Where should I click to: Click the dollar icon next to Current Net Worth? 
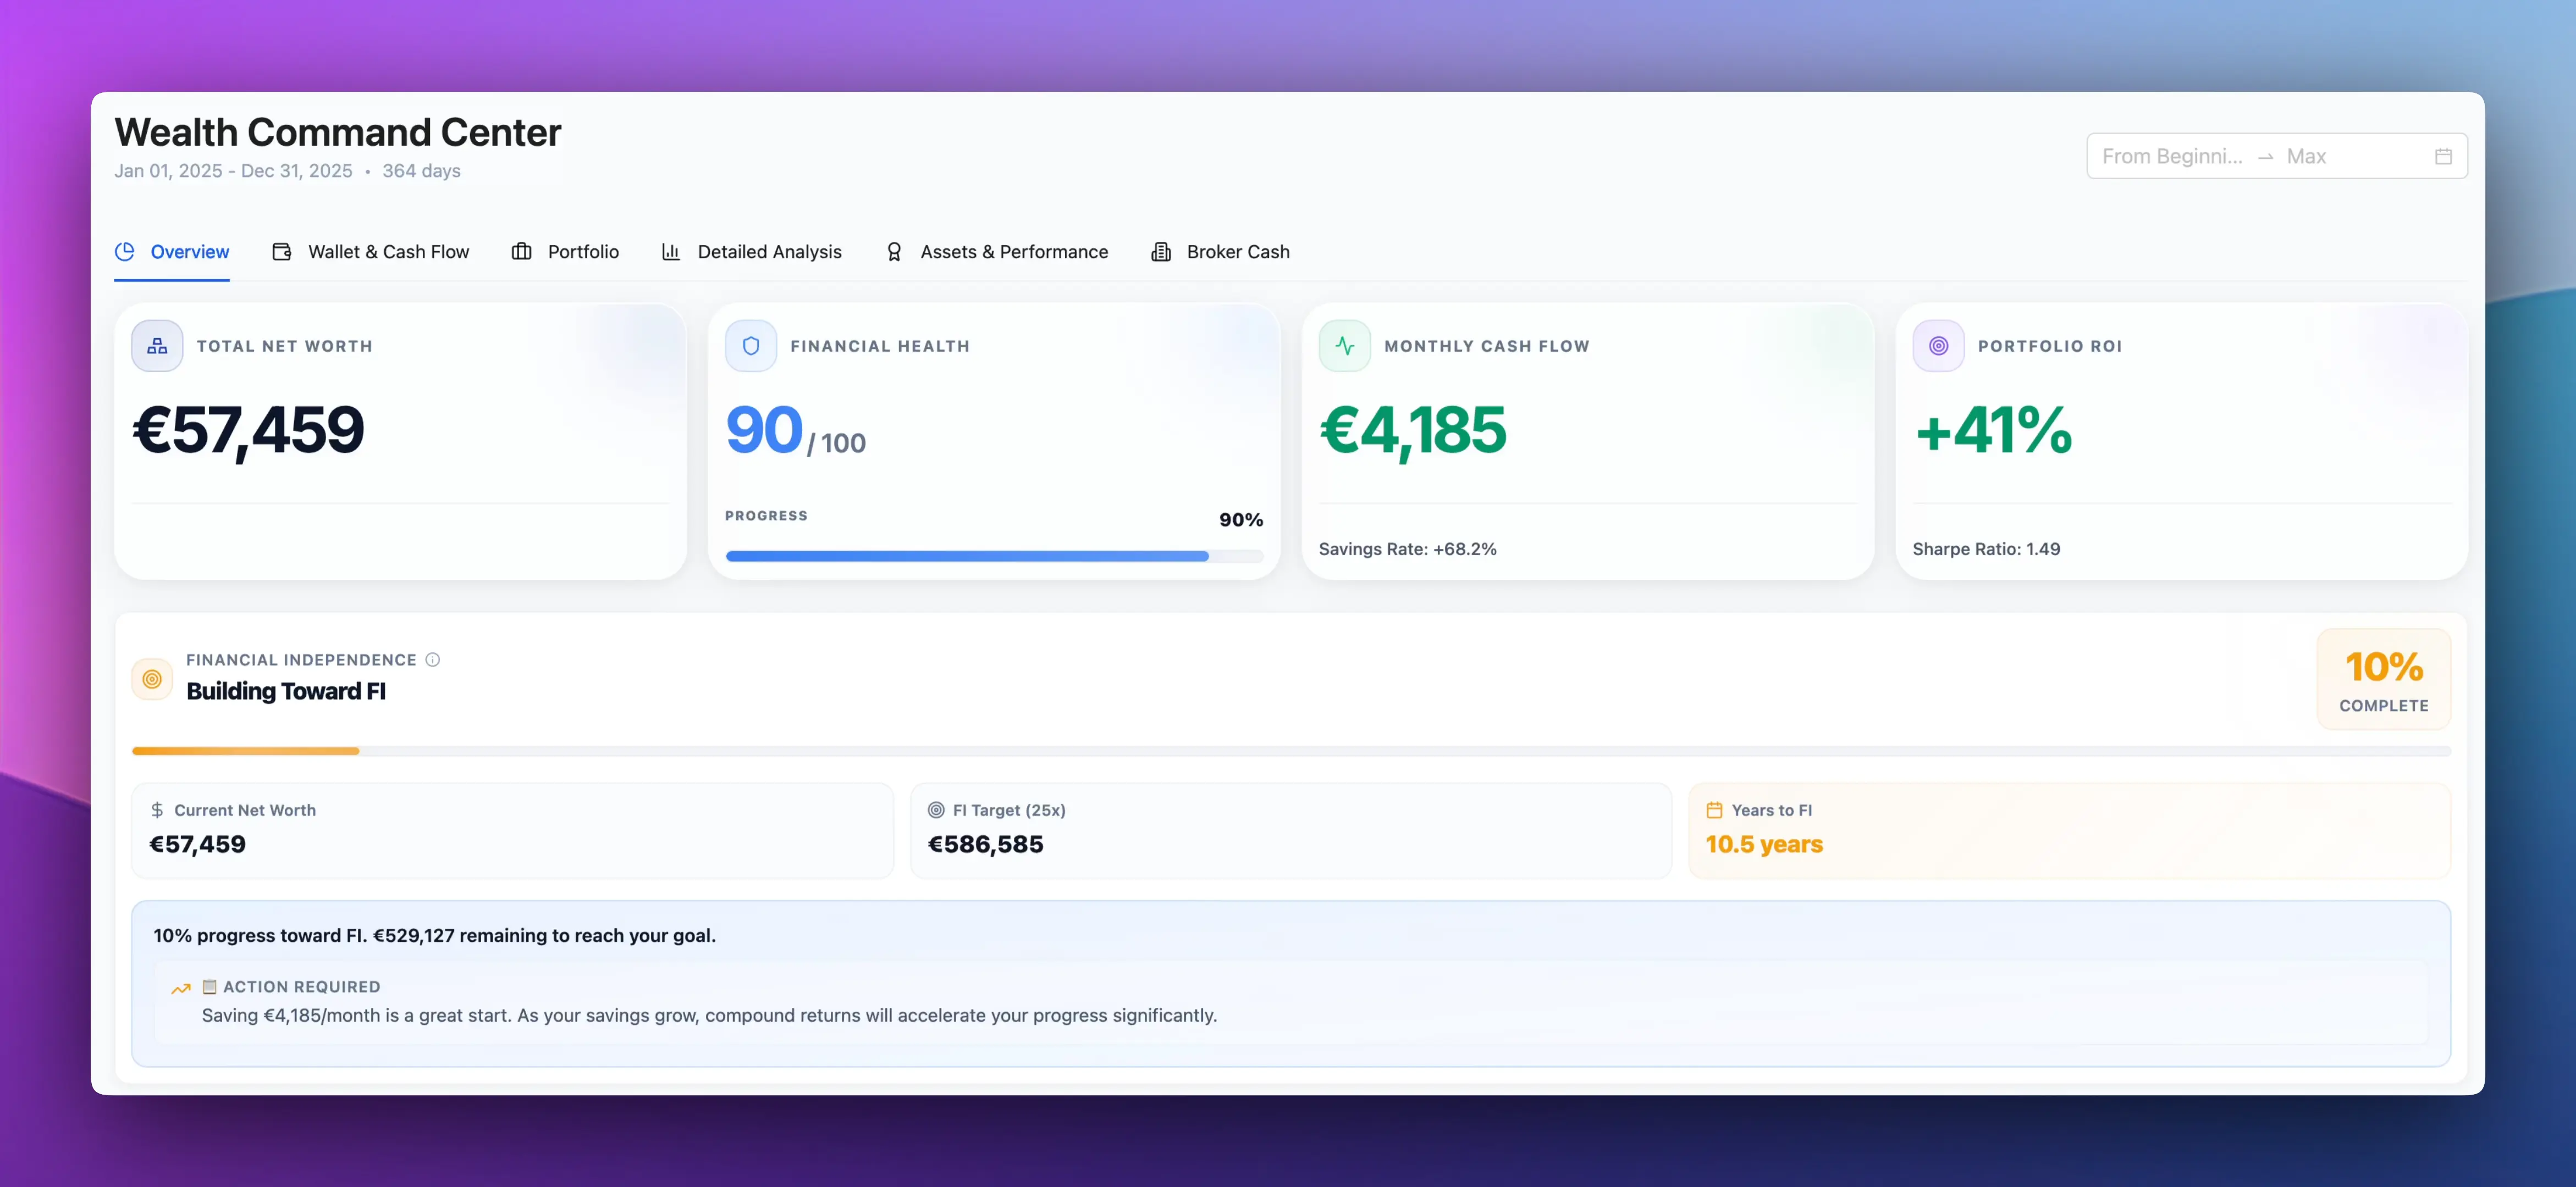coord(157,809)
